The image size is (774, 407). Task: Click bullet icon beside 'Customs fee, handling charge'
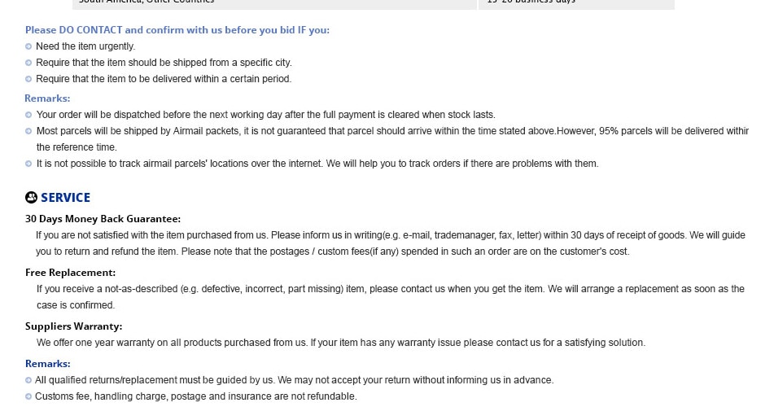pyautogui.click(x=28, y=396)
